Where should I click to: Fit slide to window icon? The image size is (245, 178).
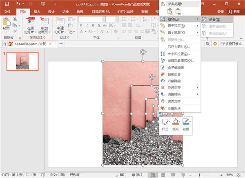click(238, 175)
